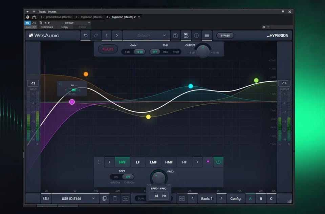Select the HF band tab

click(x=185, y=162)
